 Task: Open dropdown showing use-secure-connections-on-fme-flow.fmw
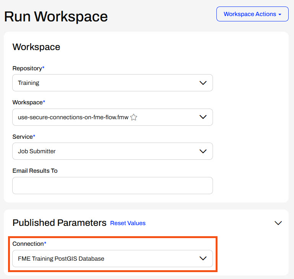point(73,117)
